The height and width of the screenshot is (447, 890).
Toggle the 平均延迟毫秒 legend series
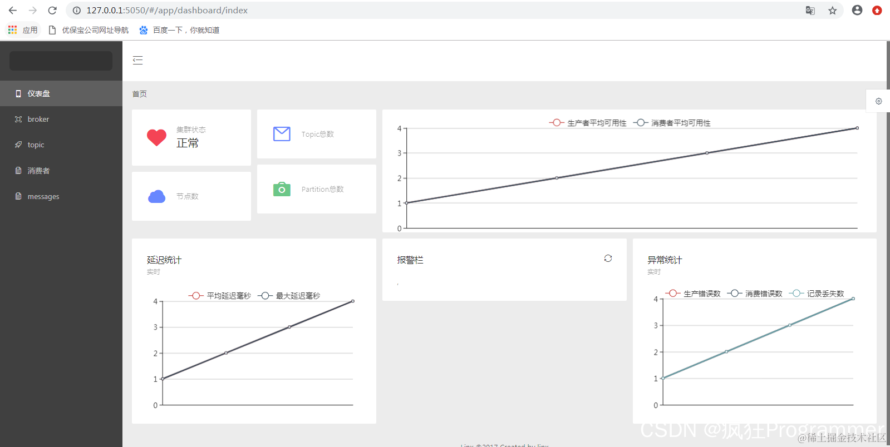(x=220, y=296)
